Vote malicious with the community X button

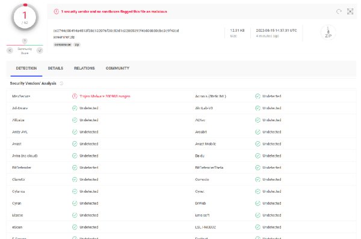click(x=10, y=50)
